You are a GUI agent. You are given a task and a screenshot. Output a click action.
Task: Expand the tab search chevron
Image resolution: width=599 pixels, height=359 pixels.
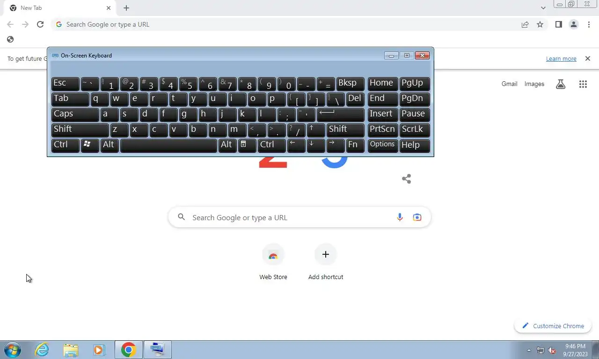coord(543,8)
